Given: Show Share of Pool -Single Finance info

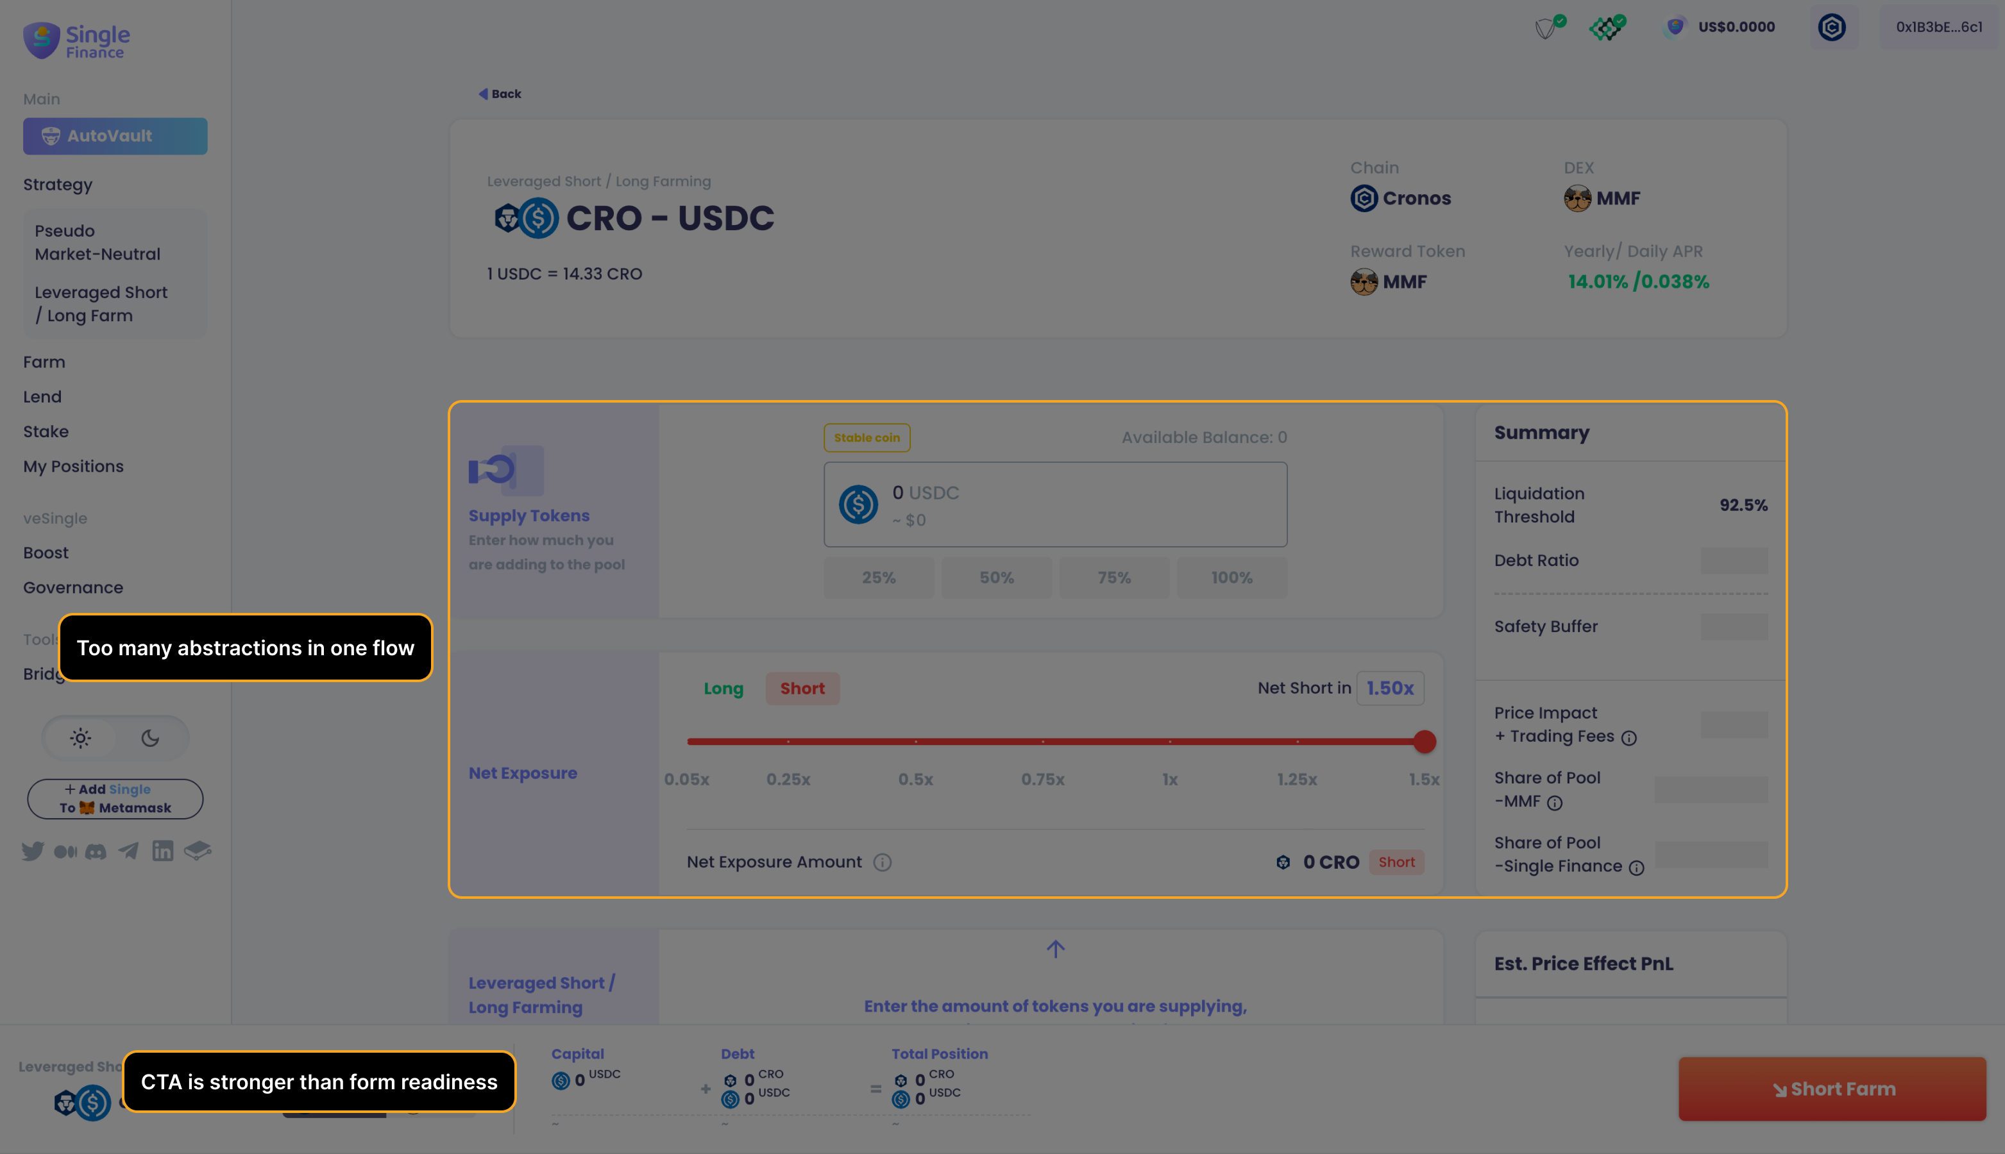Looking at the screenshot, I should click(1636, 868).
